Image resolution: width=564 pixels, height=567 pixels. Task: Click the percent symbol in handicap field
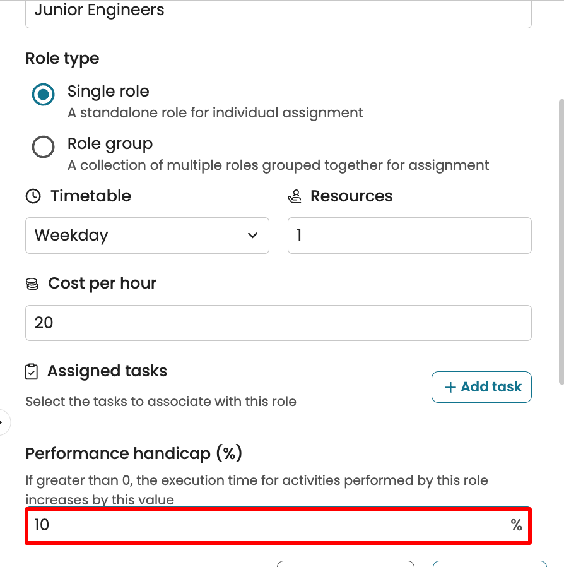pyautogui.click(x=517, y=525)
